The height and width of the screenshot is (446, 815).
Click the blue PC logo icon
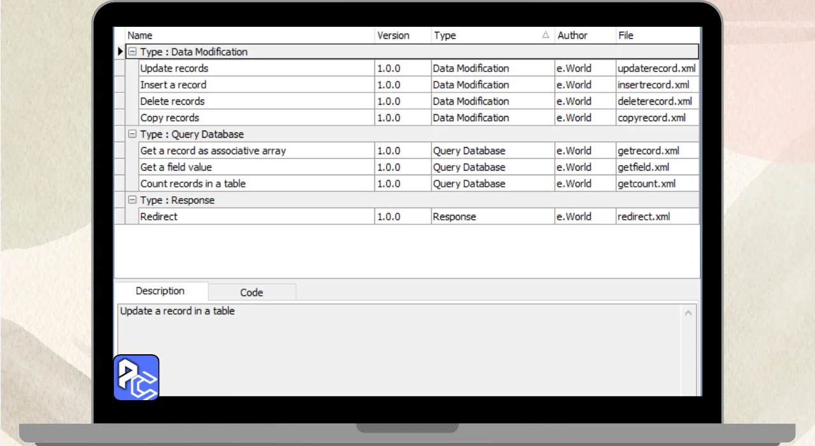coord(136,377)
